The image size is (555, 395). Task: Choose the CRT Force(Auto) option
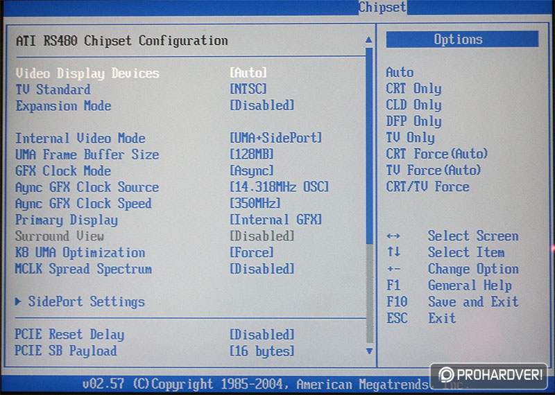(437, 154)
